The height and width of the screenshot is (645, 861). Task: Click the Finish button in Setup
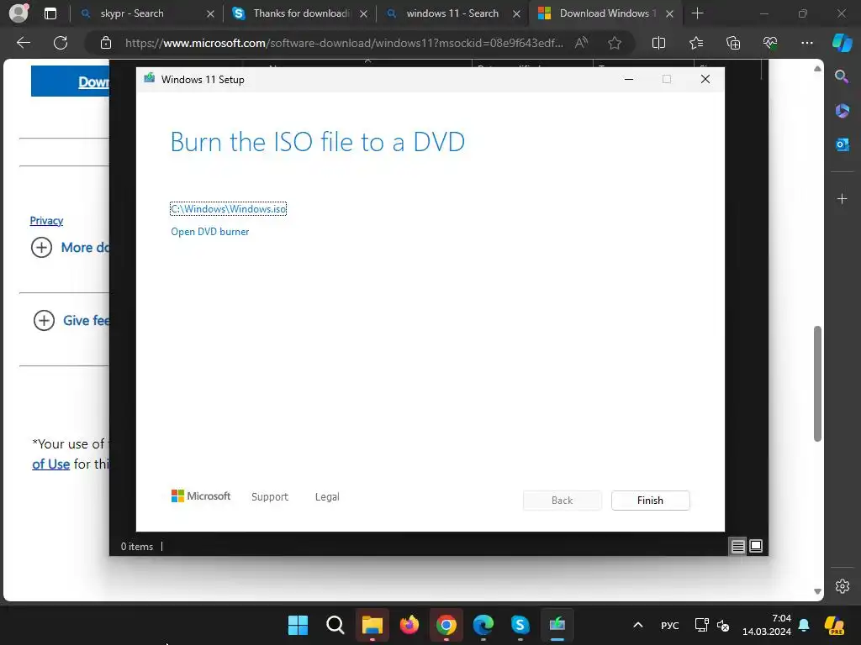[650, 501]
